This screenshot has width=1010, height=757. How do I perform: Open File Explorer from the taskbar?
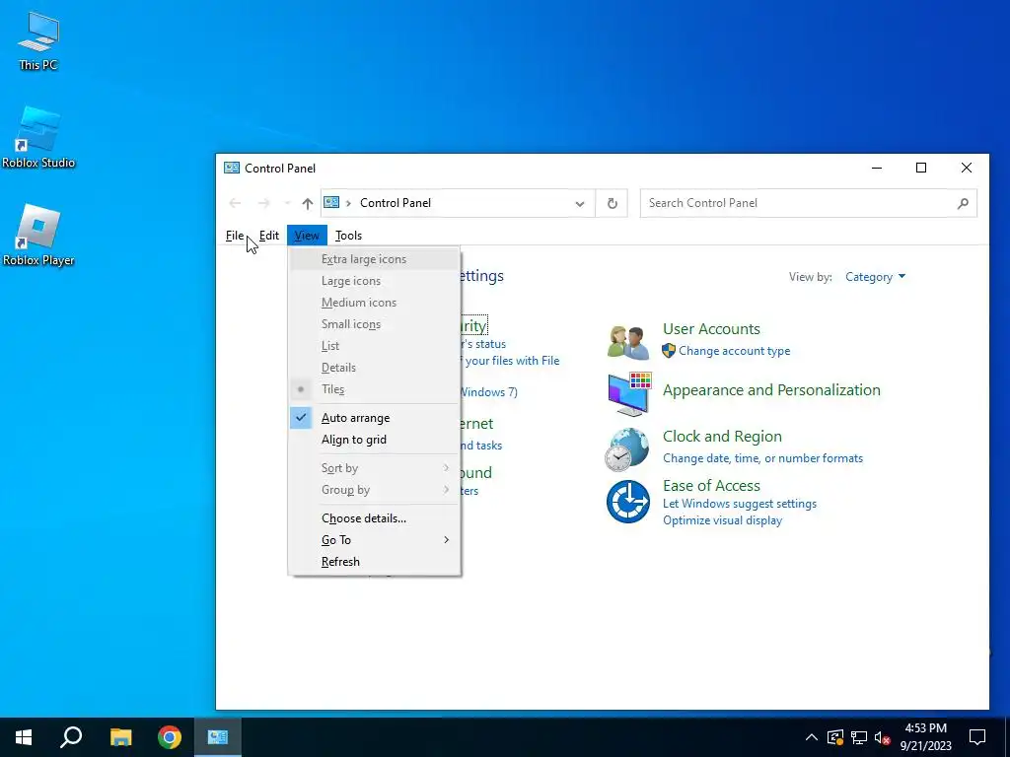[x=120, y=737]
